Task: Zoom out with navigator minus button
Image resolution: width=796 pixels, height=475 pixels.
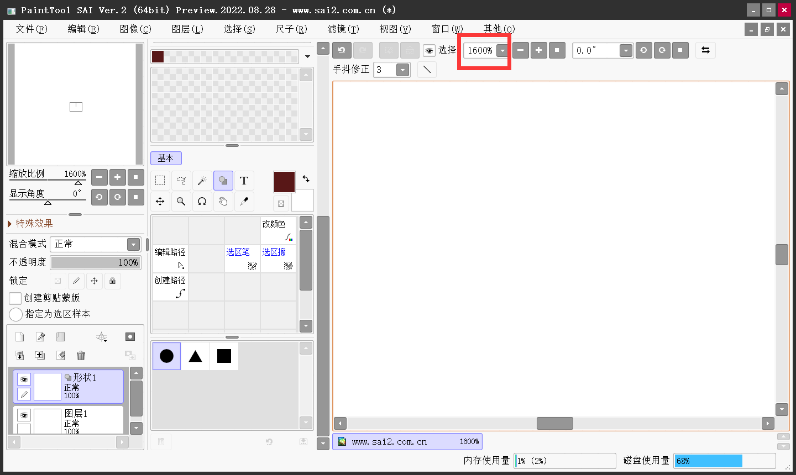Action: pyautogui.click(x=99, y=177)
